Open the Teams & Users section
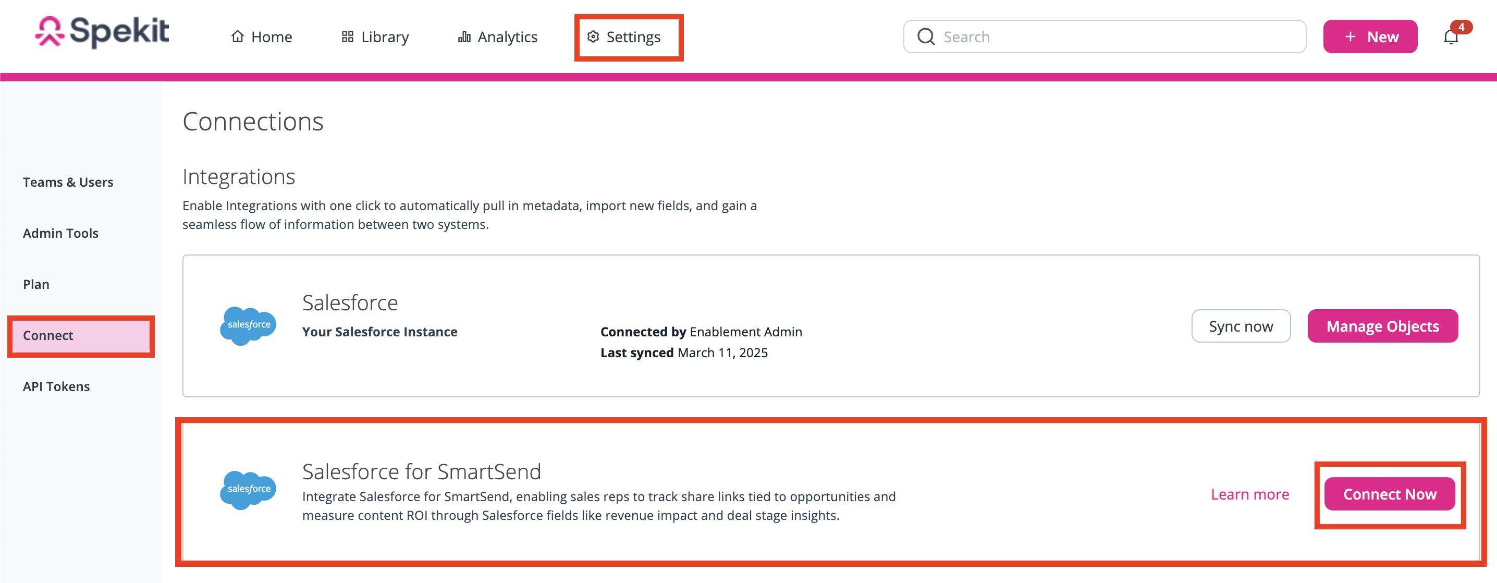1497x583 pixels. 68,182
